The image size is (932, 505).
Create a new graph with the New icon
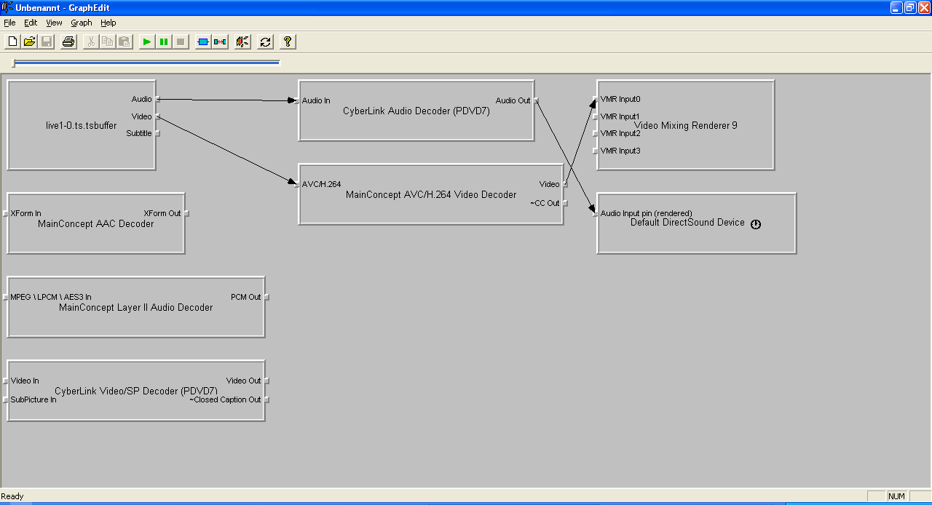12,41
